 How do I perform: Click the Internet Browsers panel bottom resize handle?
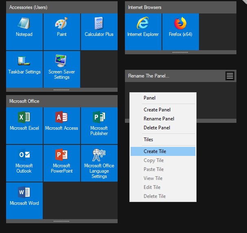tap(180, 52)
